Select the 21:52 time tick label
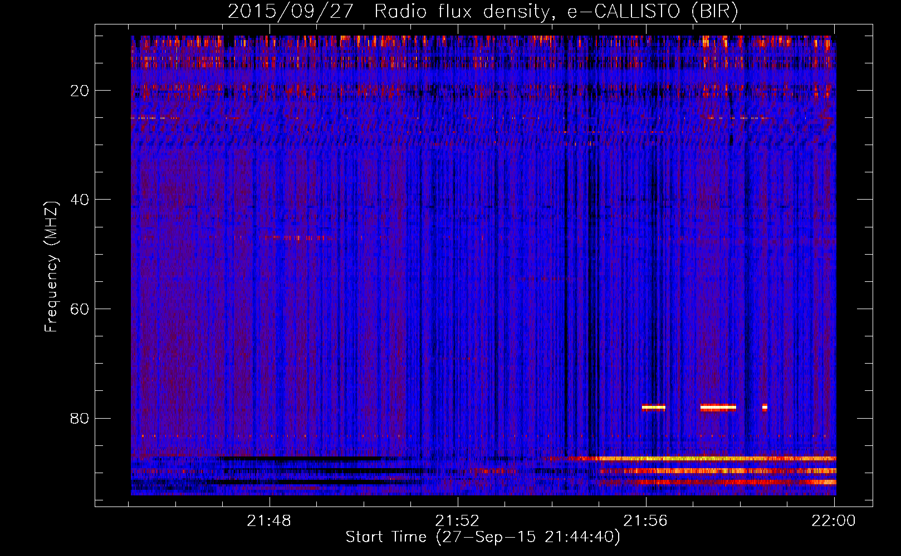This screenshot has width=901, height=556. (458, 521)
